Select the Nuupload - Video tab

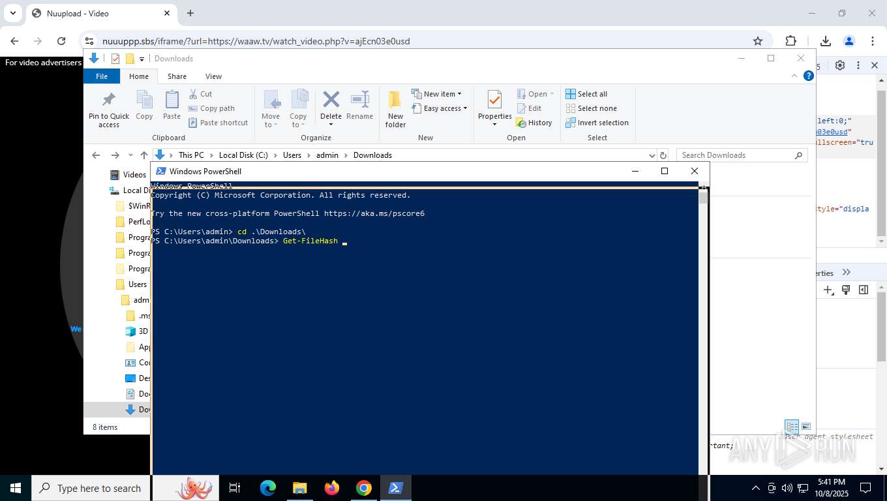click(x=100, y=13)
